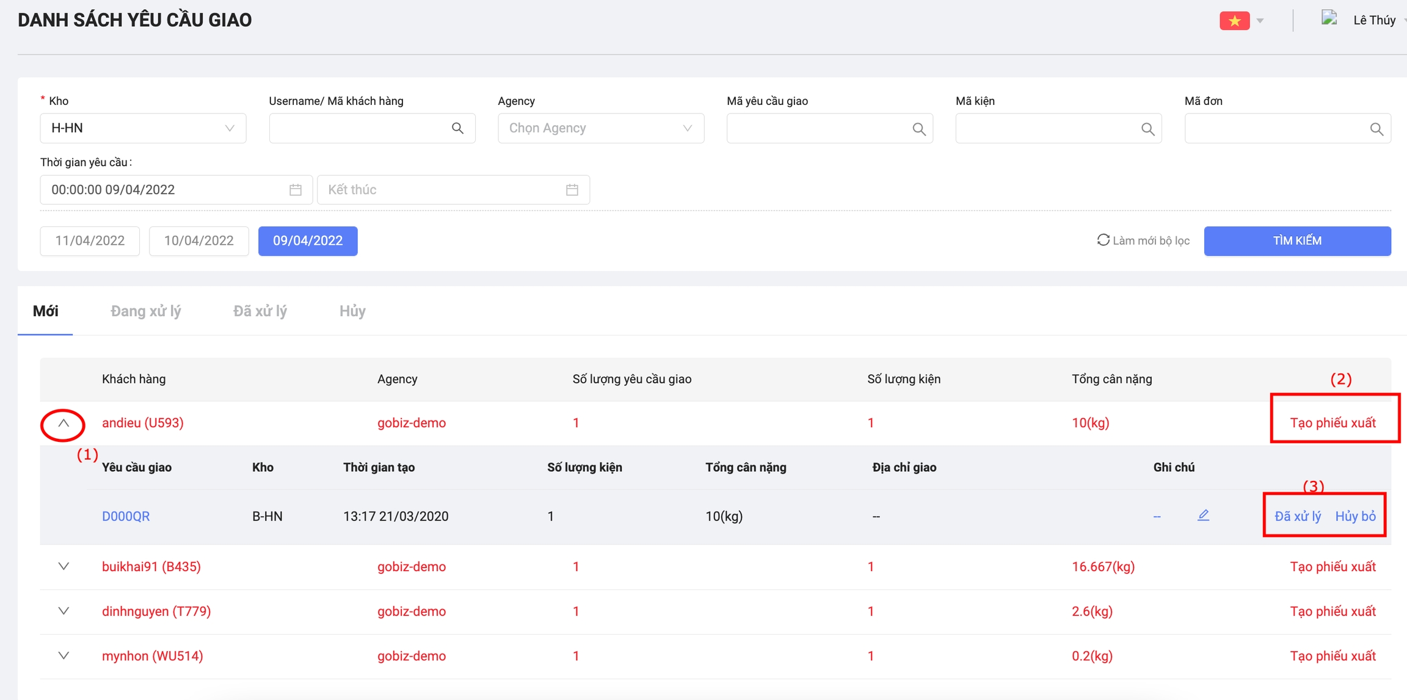Click the magnifier in Mã yêu cầu giao field
Viewport: 1407px width, 700px height.
pos(918,129)
